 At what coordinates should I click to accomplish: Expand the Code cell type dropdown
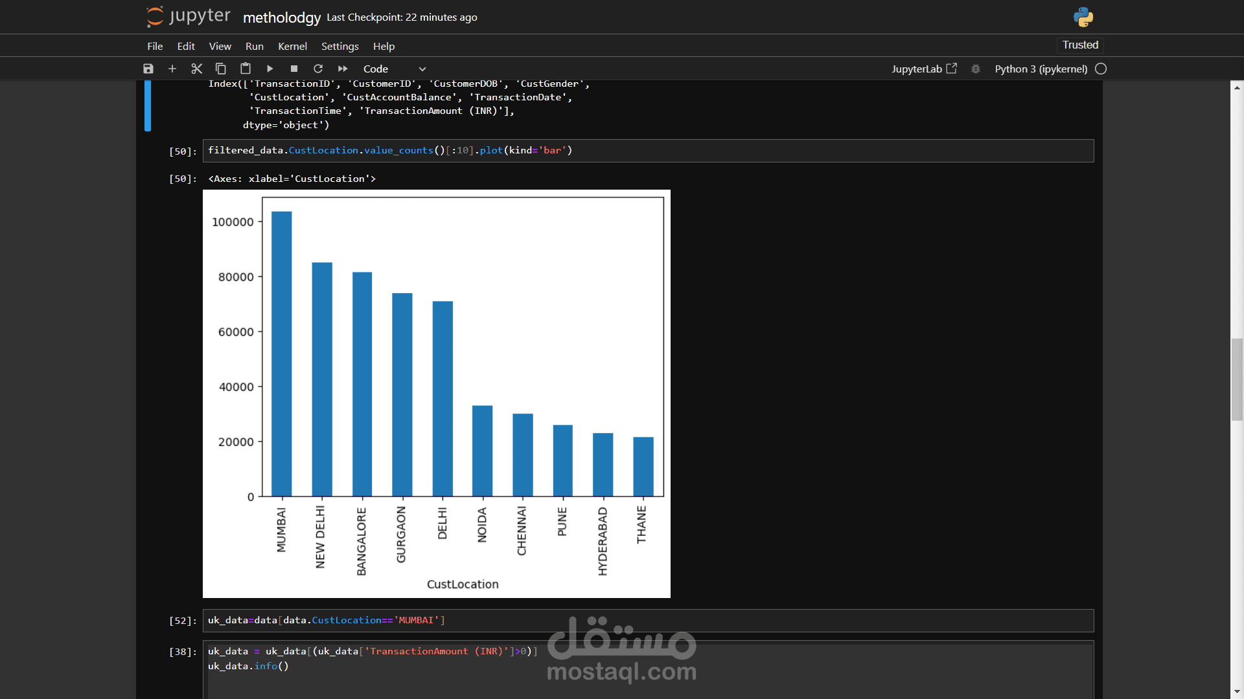[394, 69]
